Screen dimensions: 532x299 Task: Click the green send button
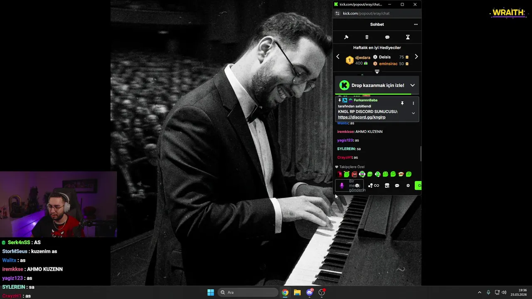(x=418, y=186)
